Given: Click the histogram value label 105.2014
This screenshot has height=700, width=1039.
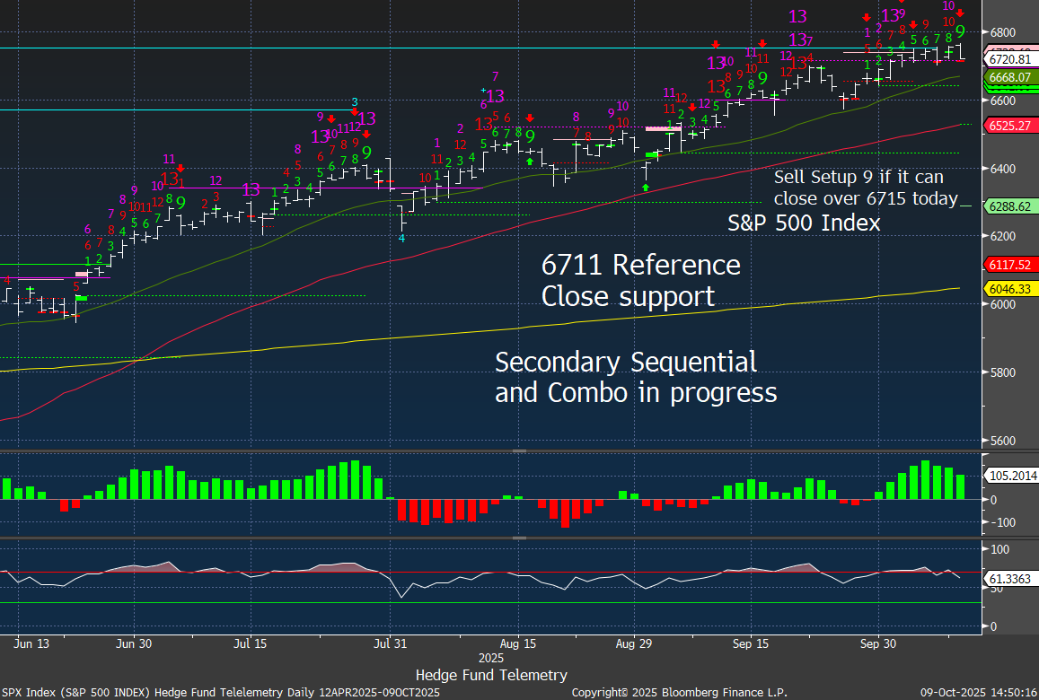Looking at the screenshot, I should coord(1012,476).
